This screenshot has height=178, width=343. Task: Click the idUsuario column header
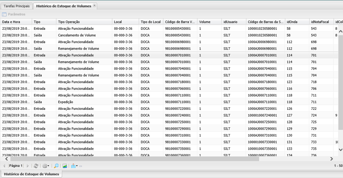point(234,22)
